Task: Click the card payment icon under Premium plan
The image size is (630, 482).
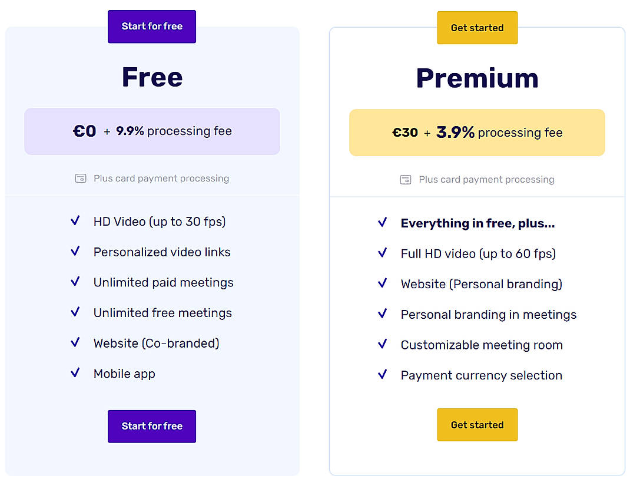Action: [x=405, y=180]
